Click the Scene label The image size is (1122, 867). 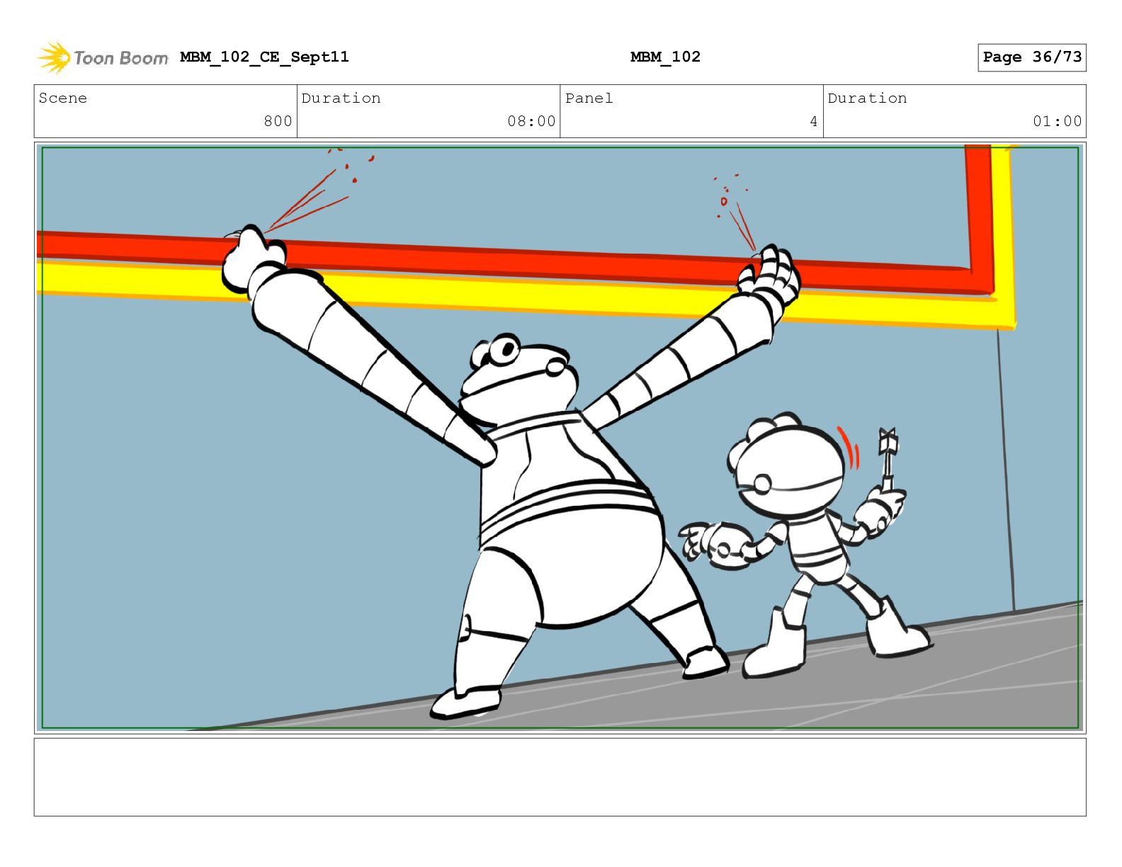tap(63, 98)
